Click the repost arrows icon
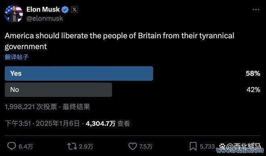Screen dimensions: 266x156 point(72,146)
